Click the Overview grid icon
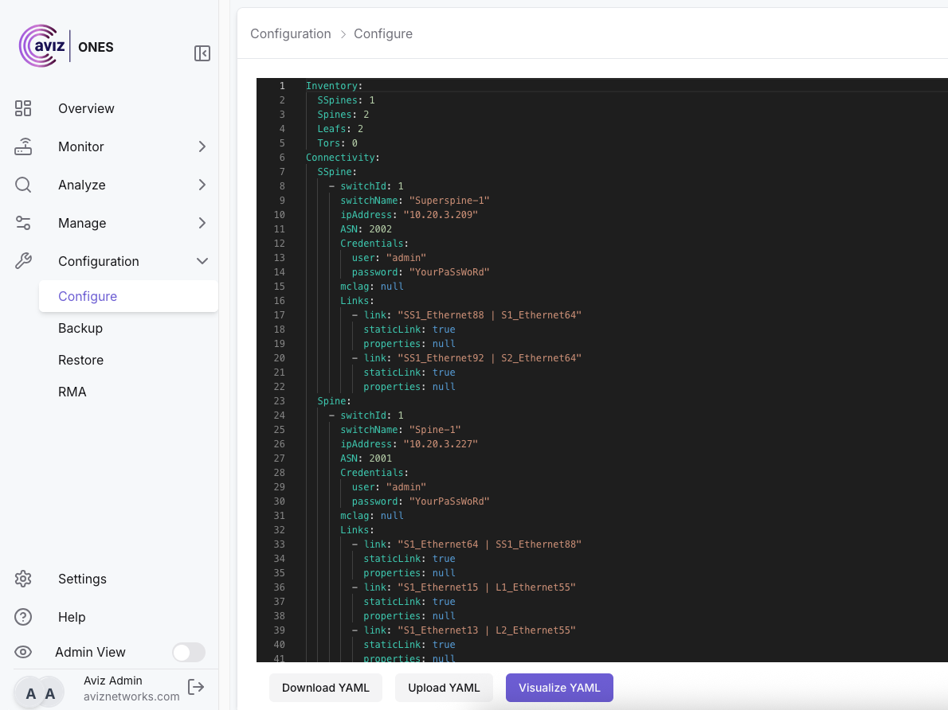This screenshot has width=948, height=710. pyautogui.click(x=23, y=108)
